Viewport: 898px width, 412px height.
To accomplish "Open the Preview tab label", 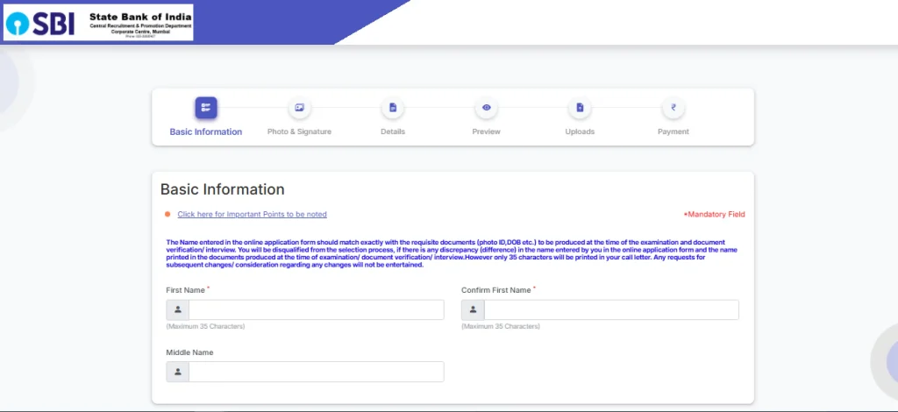I will (486, 131).
